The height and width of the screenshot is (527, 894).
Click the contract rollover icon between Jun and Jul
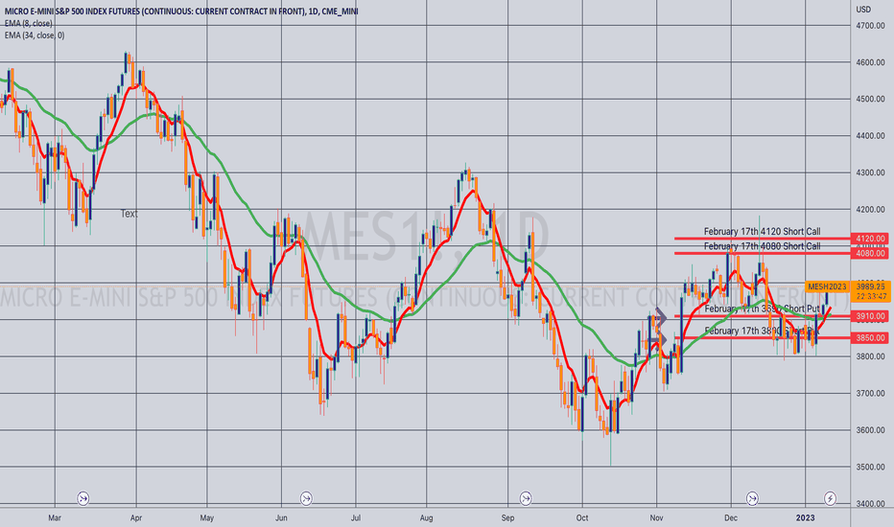(x=306, y=498)
